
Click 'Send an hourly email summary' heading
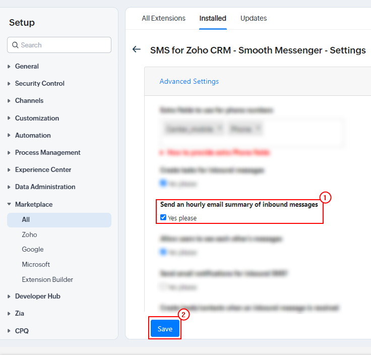coord(239,204)
